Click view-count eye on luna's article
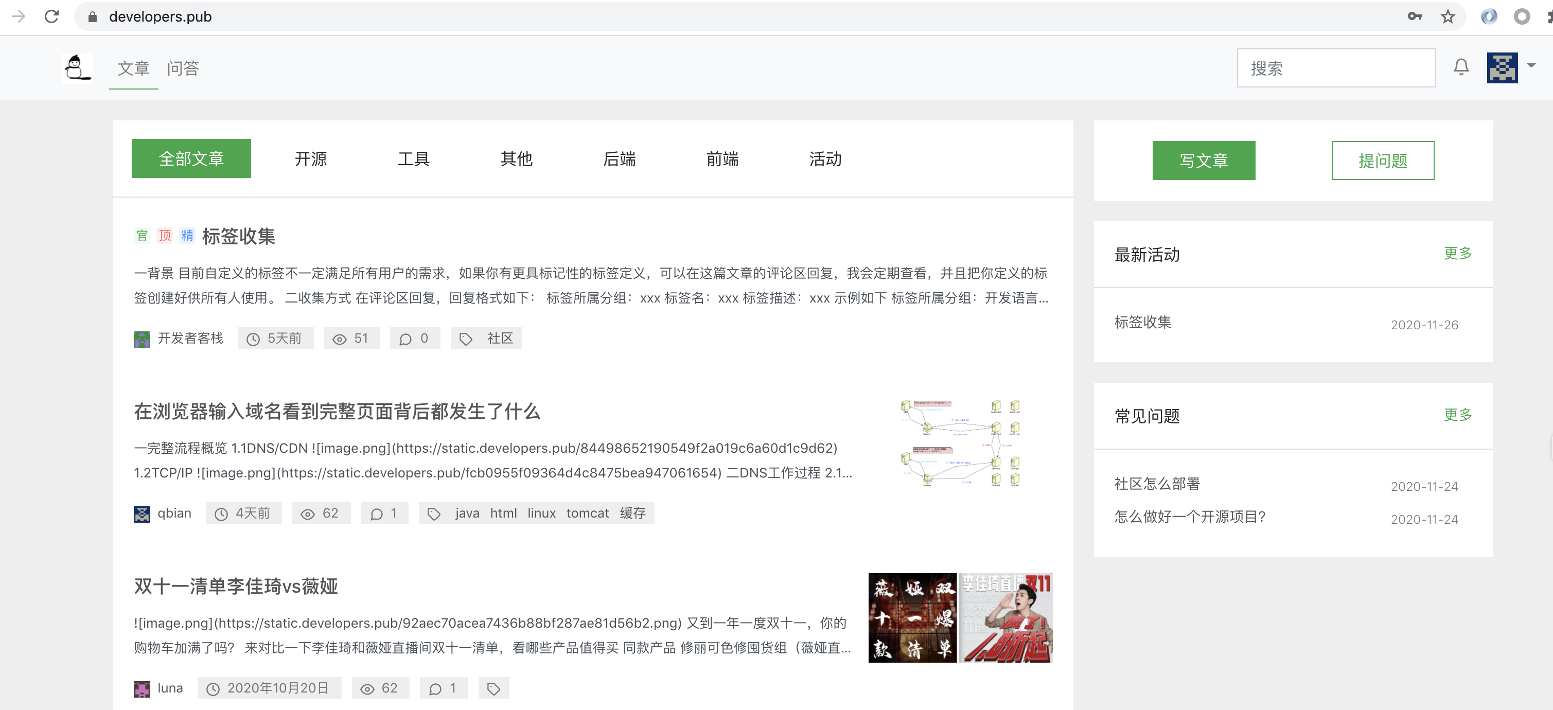 367,689
